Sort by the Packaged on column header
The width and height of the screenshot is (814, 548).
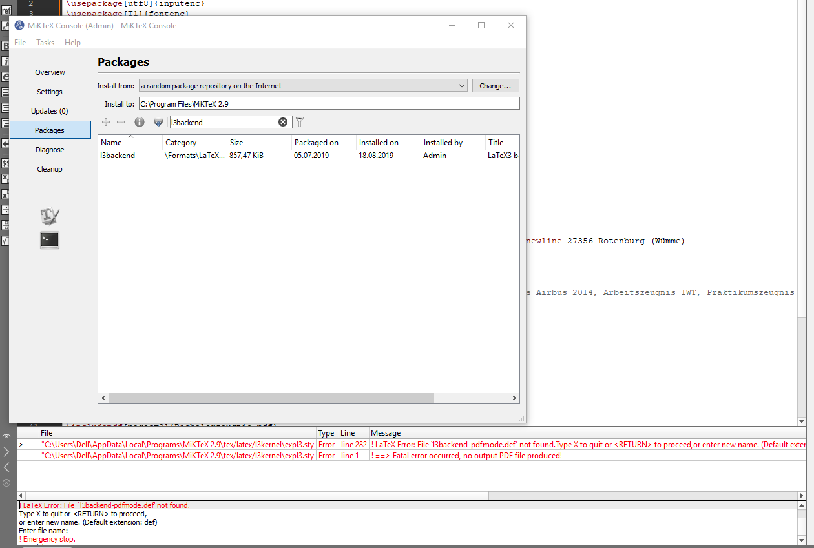[324, 143]
